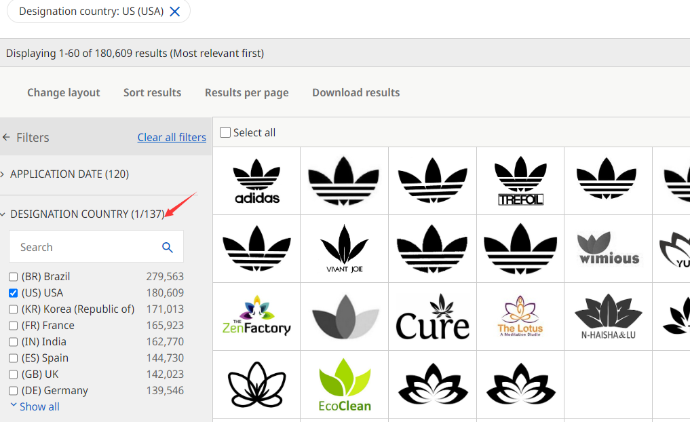
Task: Check the (BR) Brazil checkbox
Action: 13,277
